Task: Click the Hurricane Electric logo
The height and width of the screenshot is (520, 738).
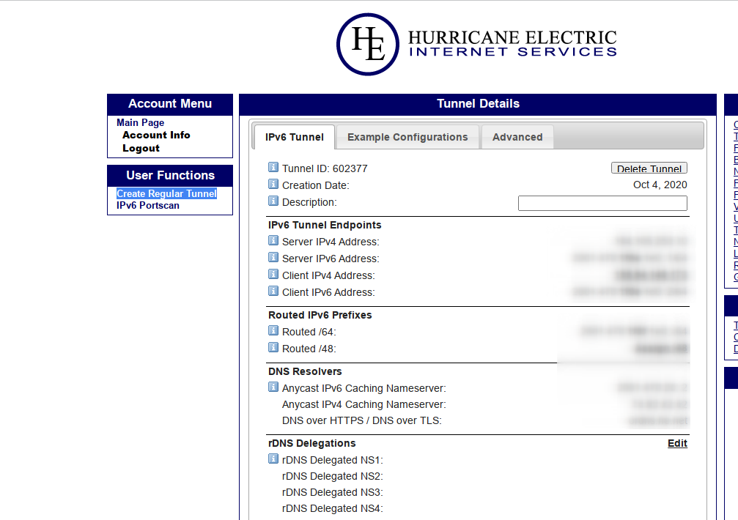Action: point(476,44)
